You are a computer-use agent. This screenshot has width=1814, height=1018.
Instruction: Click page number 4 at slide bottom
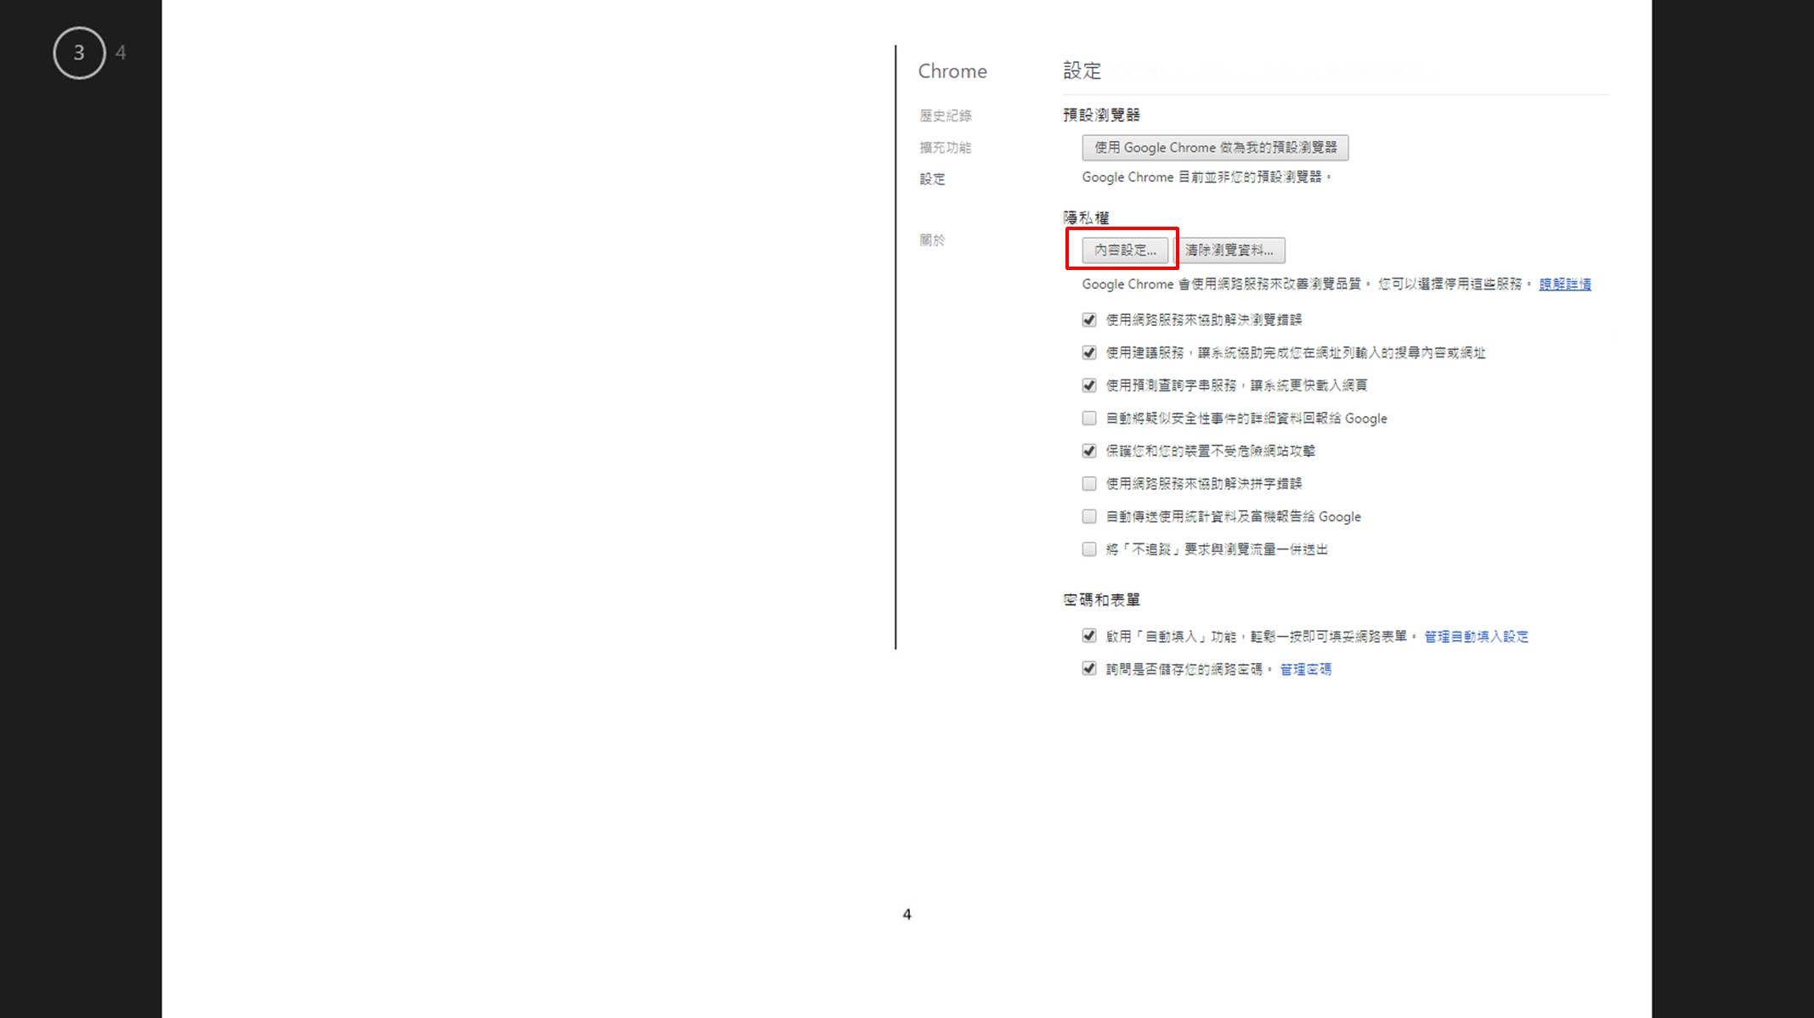[907, 914]
